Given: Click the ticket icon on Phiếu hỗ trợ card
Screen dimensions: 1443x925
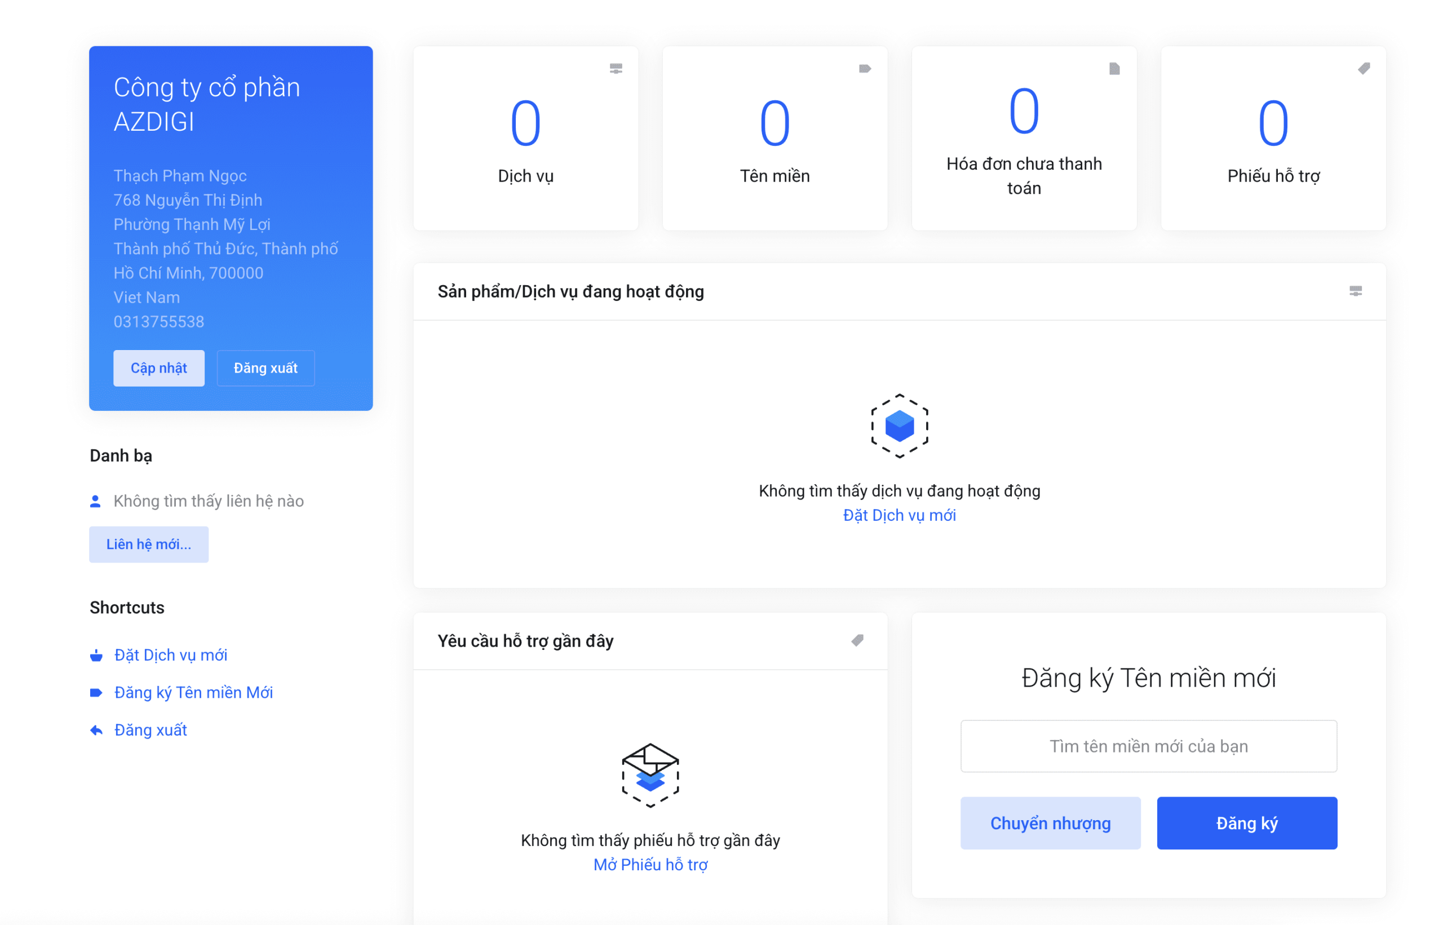Looking at the screenshot, I should point(1364,68).
